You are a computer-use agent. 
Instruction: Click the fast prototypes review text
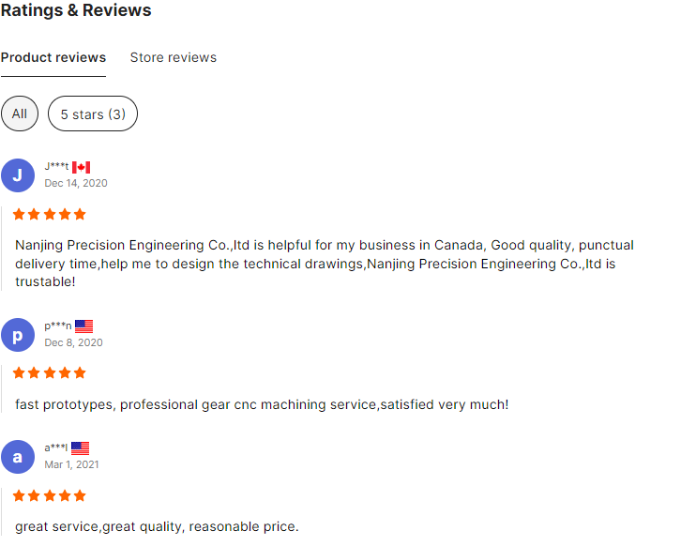(262, 405)
